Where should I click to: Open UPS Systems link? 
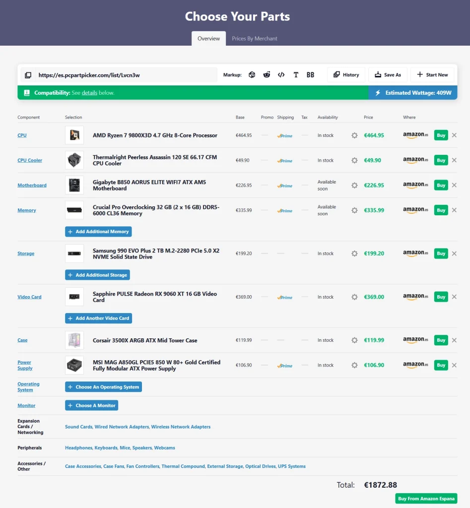point(292,466)
